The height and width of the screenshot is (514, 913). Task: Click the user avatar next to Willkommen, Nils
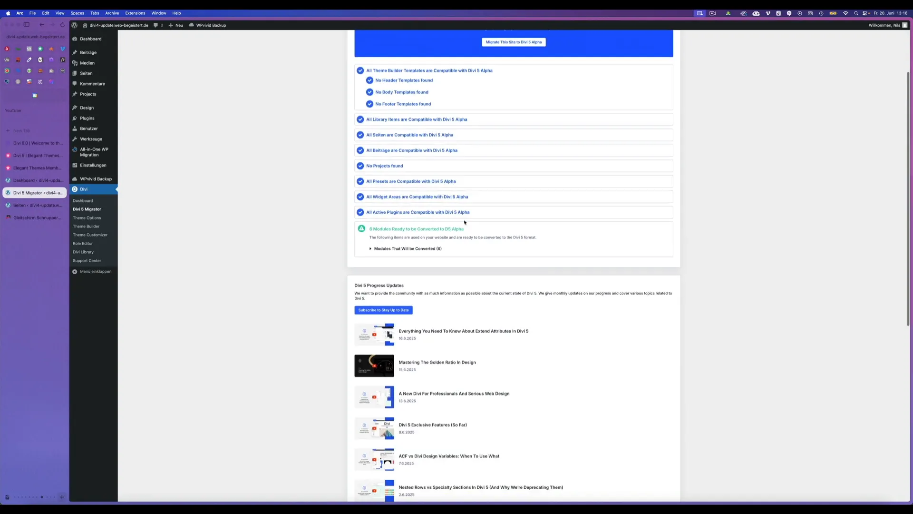tap(904, 25)
